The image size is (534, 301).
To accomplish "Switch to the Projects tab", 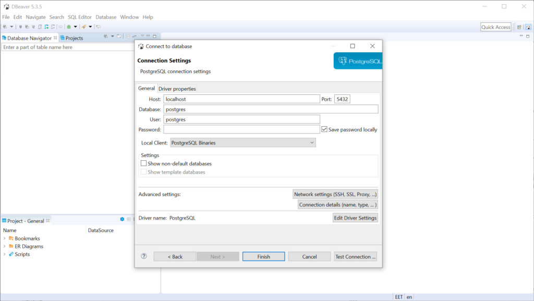I will [x=74, y=38].
